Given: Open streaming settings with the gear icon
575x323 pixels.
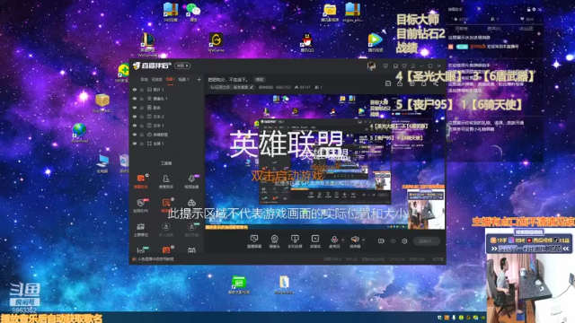Looking at the screenshot, I should pos(404,241).
